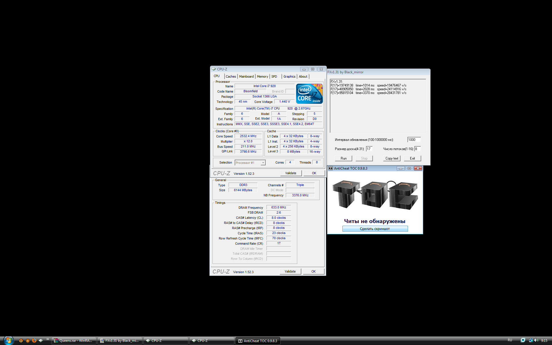The height and width of the screenshot is (345, 552).
Task: Click the board size field showing 17
Action: tap(369, 149)
